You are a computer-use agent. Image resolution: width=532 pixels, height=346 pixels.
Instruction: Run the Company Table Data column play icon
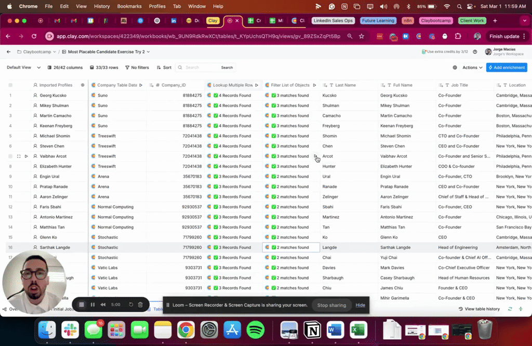141,85
